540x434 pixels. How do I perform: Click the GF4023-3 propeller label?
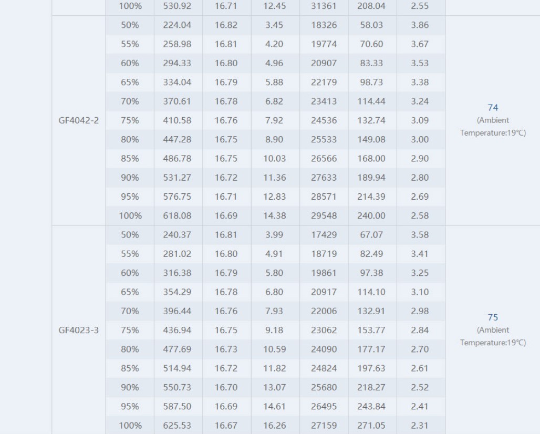click(78, 330)
